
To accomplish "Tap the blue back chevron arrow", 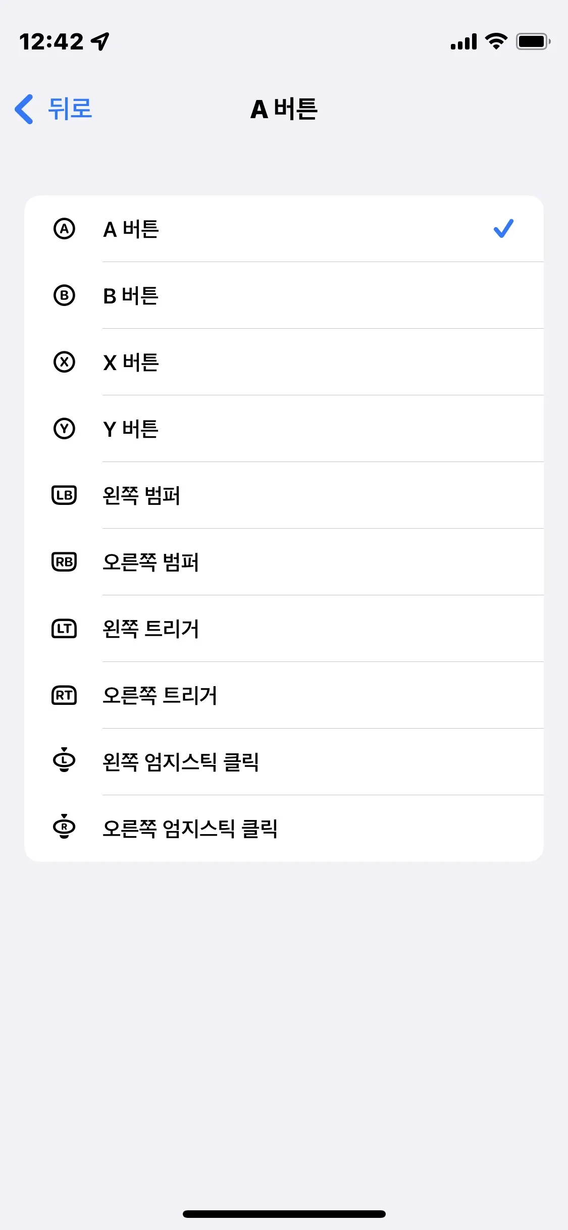I will pos(24,109).
